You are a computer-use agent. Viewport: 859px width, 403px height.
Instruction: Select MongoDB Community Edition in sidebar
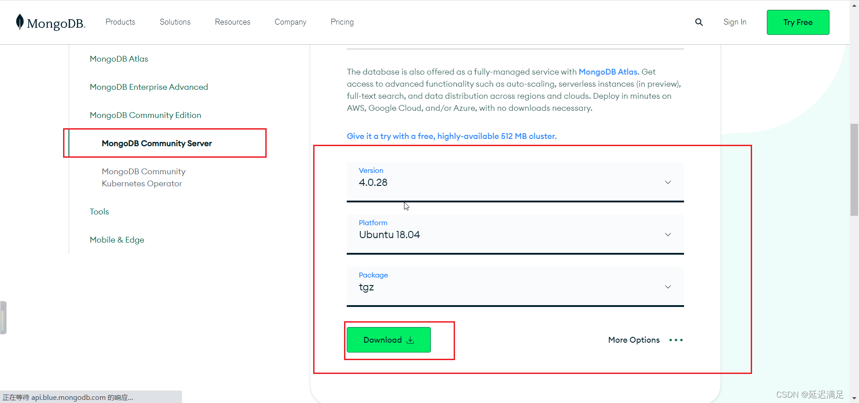145,115
